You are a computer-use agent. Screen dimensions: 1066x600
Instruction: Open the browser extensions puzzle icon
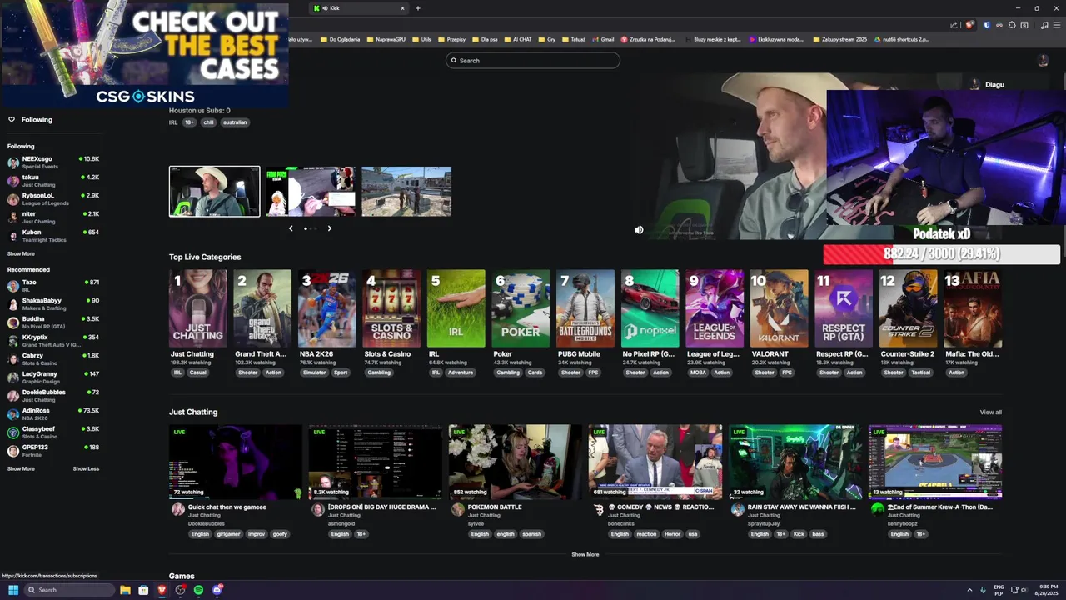pyautogui.click(x=1012, y=25)
